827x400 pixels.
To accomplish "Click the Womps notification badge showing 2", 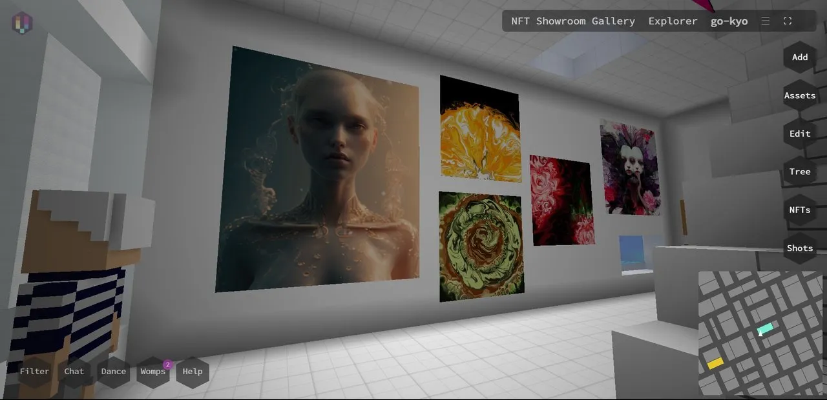I will click(x=167, y=365).
